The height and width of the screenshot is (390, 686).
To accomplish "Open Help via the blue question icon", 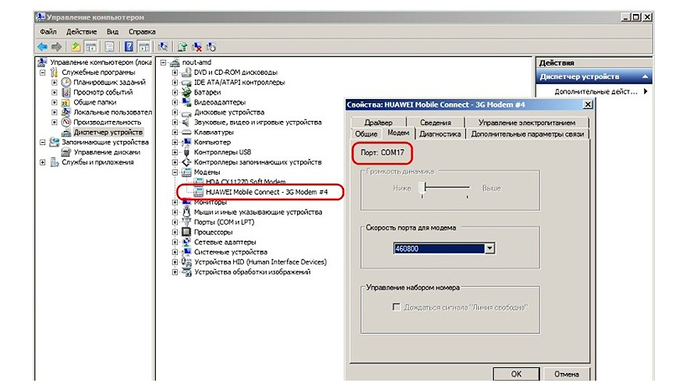I will pyautogui.click(x=129, y=47).
